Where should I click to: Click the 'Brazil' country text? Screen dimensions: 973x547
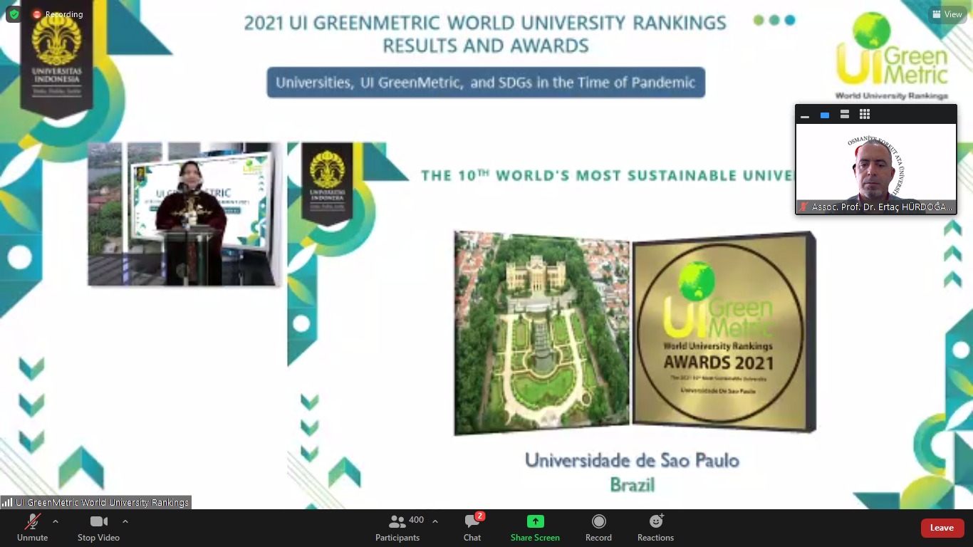(x=632, y=485)
